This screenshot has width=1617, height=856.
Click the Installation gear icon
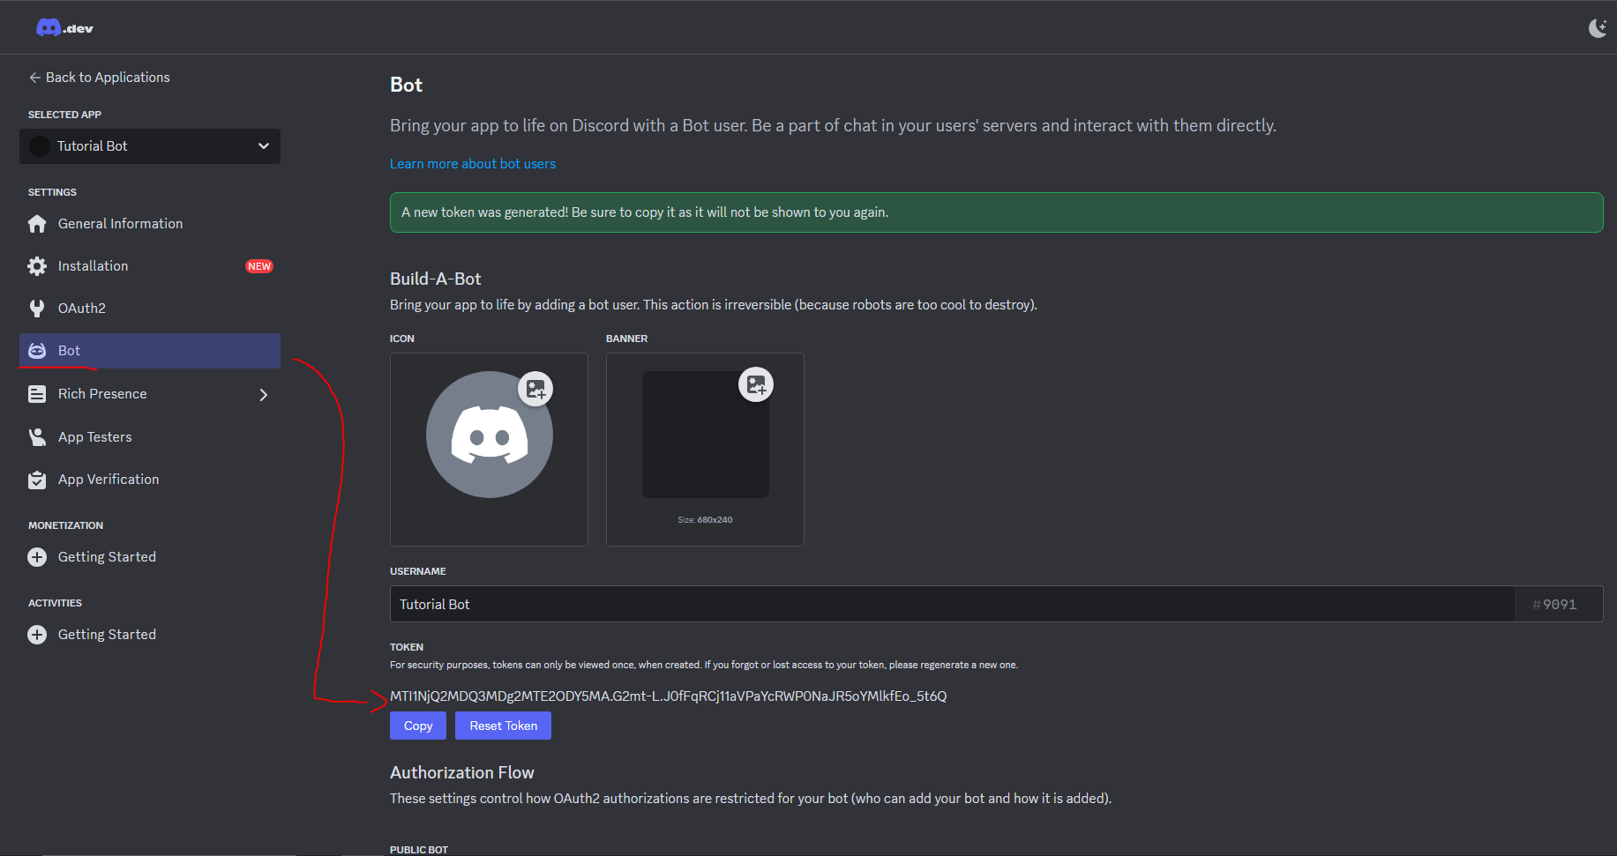click(x=37, y=266)
